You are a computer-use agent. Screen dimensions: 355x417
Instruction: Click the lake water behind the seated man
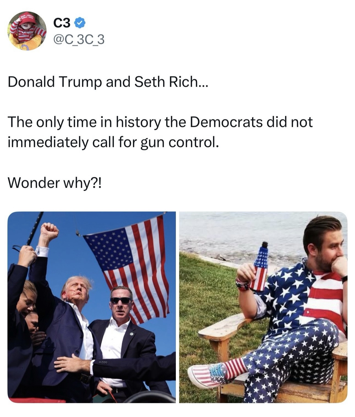pos(239,234)
